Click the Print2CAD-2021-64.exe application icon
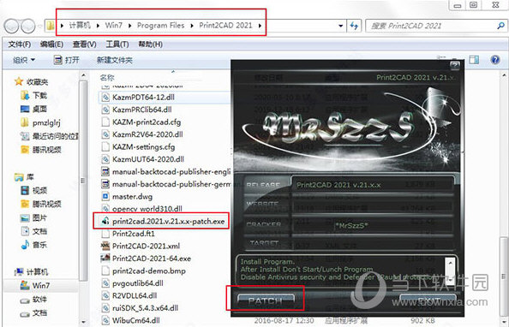 (105, 259)
